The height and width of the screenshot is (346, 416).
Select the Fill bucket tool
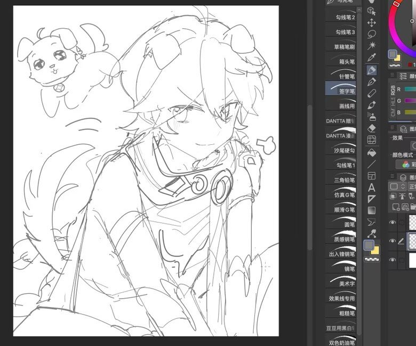(x=371, y=153)
